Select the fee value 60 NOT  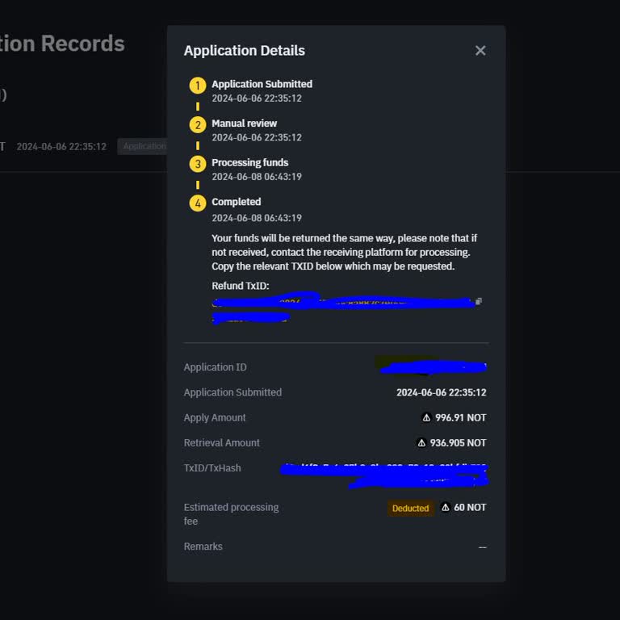click(x=470, y=507)
